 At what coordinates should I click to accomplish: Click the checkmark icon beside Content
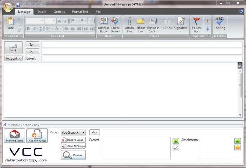(x=176, y=148)
